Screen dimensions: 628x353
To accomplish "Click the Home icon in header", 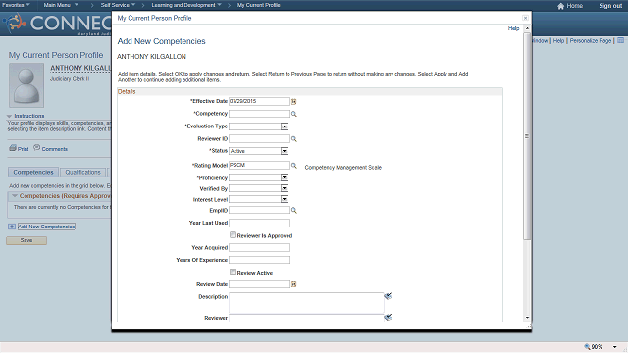I will pos(560,6).
